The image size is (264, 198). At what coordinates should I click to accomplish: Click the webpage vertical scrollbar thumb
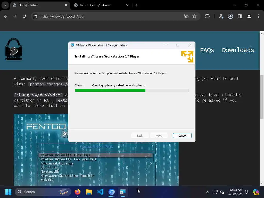[262, 97]
